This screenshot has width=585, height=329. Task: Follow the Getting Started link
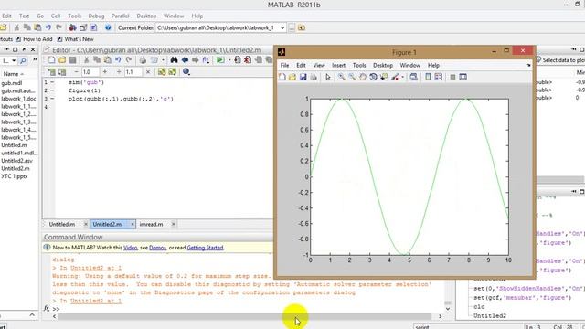[x=205, y=248]
